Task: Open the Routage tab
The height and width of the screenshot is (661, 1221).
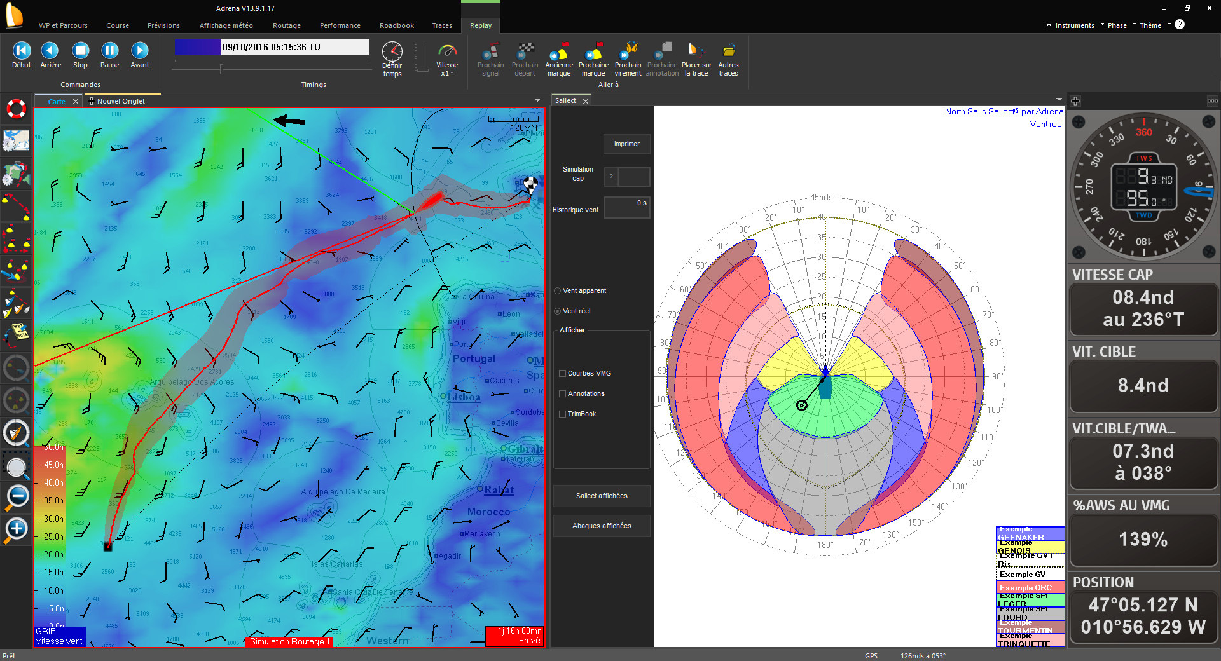Action: (x=287, y=25)
